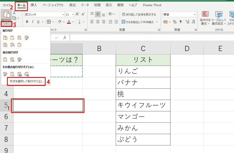The height and width of the screenshot is (153, 234).
Task: Expand the merge cells options arrow
Action: click(x=157, y=22)
